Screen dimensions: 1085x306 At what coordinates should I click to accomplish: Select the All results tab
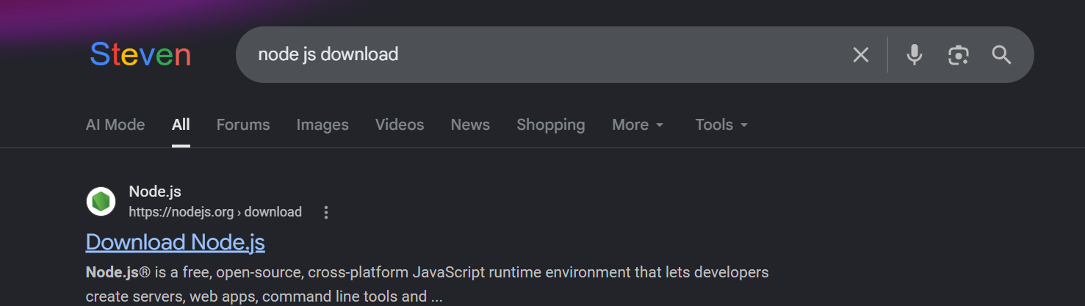(x=181, y=125)
